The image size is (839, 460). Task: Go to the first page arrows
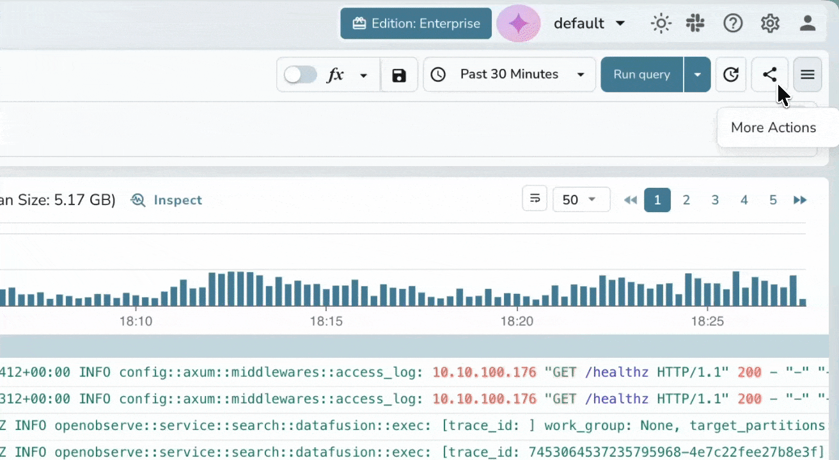pyautogui.click(x=631, y=200)
